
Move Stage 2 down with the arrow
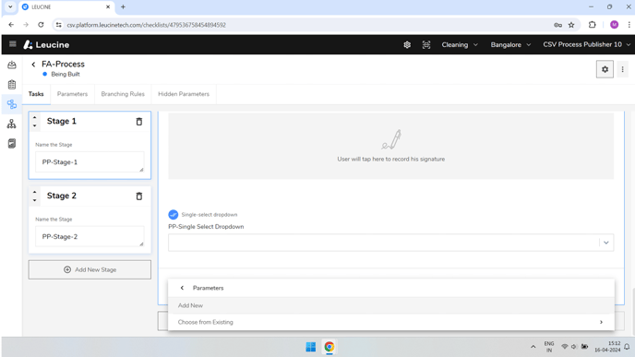(x=35, y=200)
